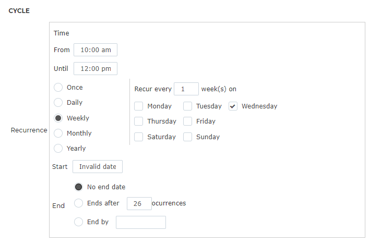381x244 pixels.
Task: Select No end date option
Action: click(78, 187)
